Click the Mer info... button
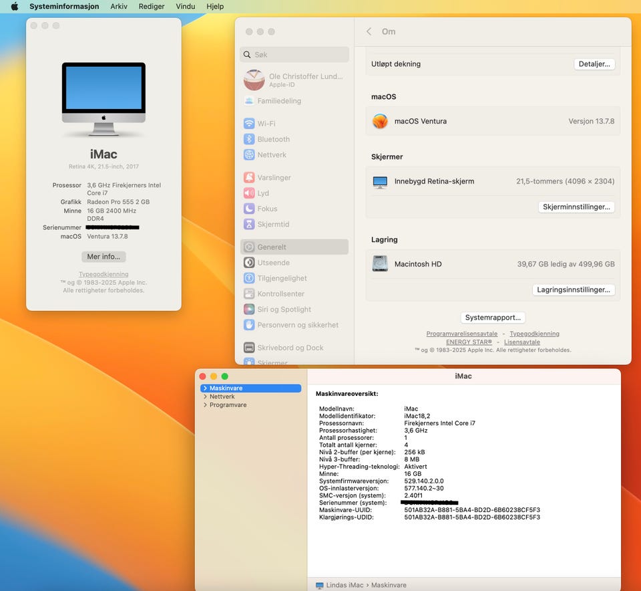Screen dimensions: 641x591 tap(103, 257)
